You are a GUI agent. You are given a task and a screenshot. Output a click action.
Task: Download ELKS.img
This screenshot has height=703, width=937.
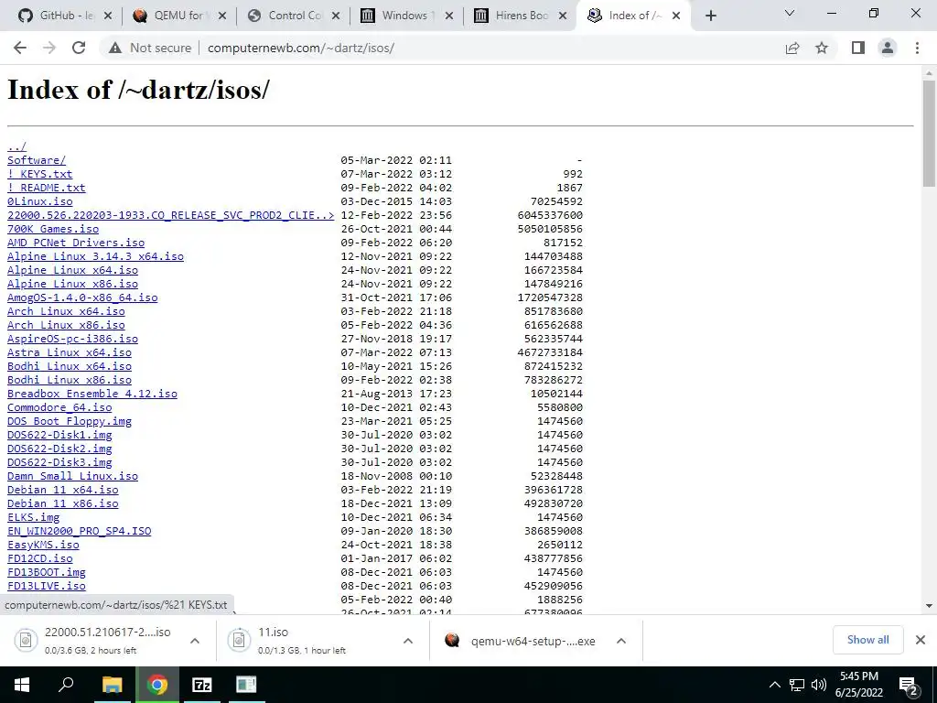(x=33, y=518)
